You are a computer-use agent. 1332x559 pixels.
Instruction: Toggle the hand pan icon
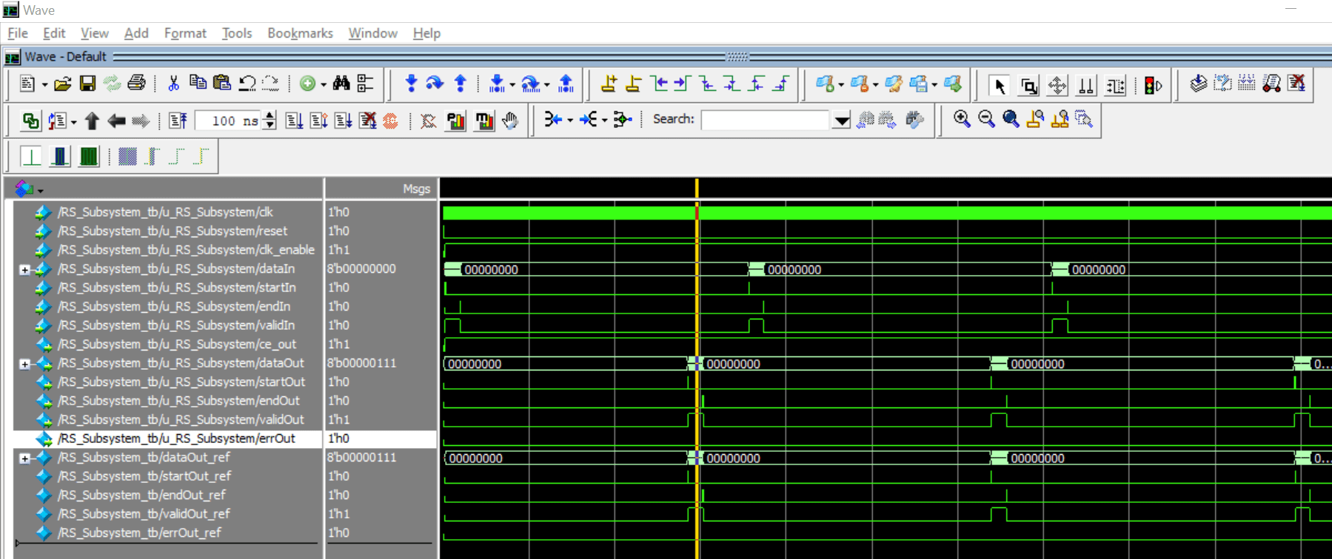(510, 121)
